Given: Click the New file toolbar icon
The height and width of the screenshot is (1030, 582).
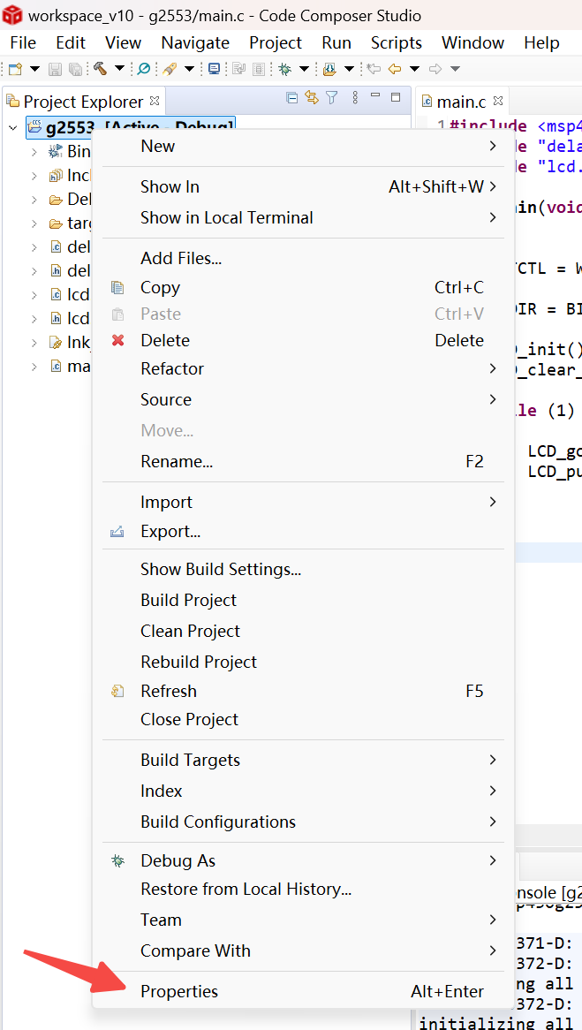Looking at the screenshot, I should click(14, 68).
